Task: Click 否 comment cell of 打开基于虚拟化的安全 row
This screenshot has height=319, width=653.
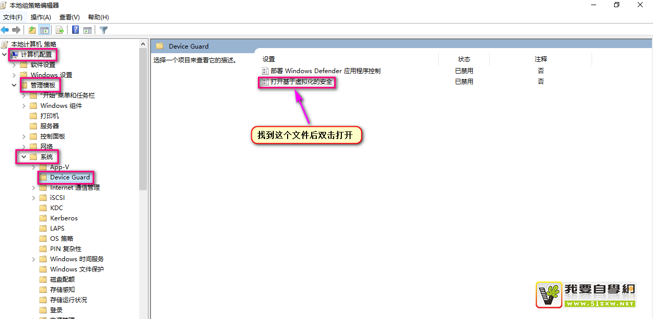Action: coord(541,82)
